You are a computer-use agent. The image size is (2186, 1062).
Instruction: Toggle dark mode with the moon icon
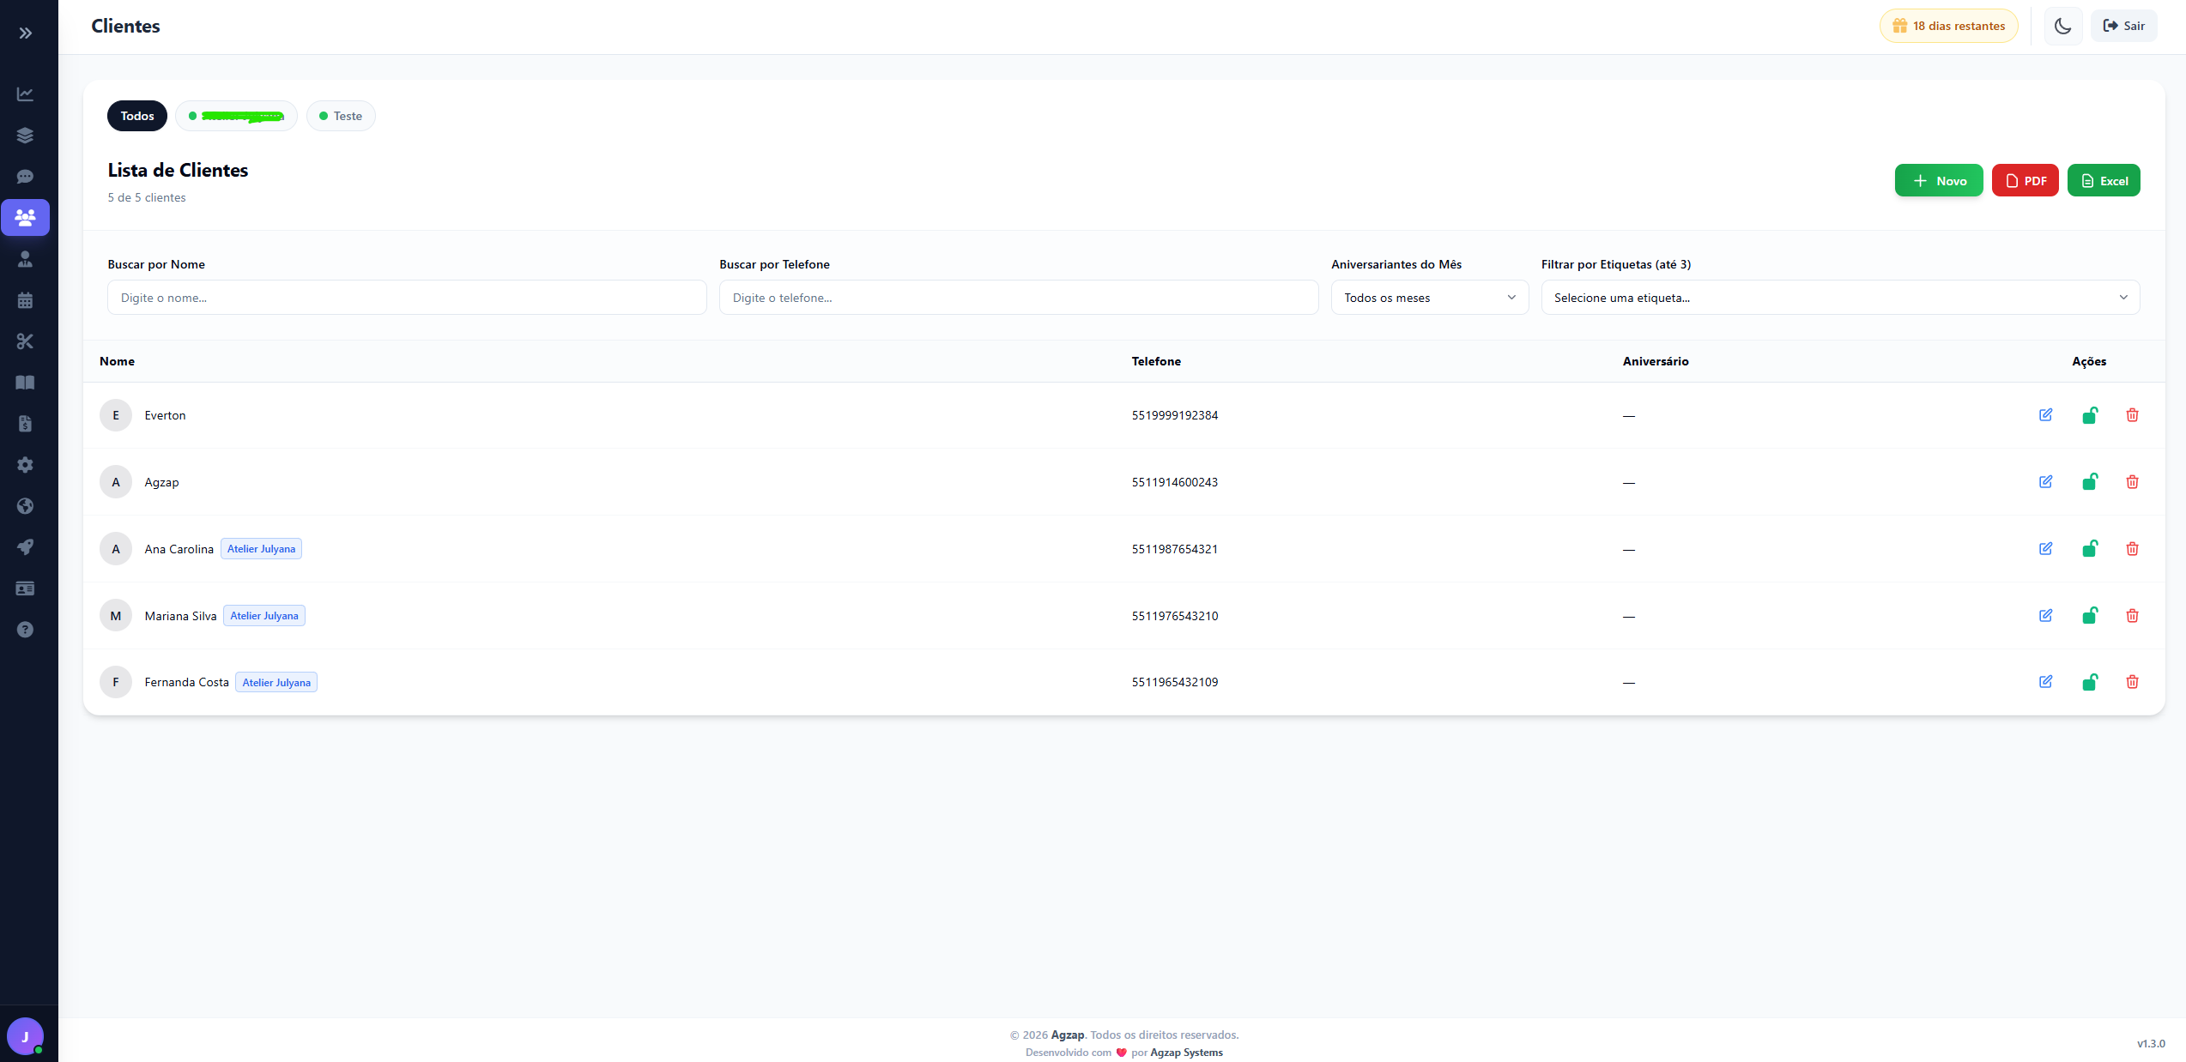[2063, 27]
